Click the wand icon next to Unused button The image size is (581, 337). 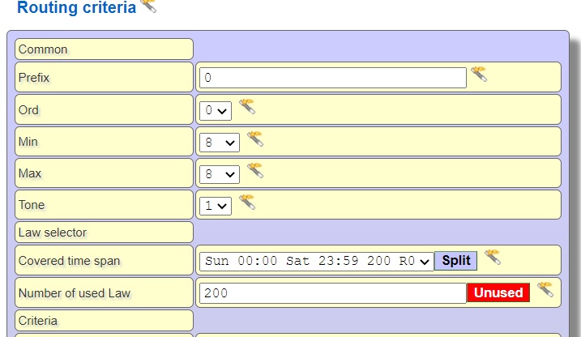[x=545, y=289]
